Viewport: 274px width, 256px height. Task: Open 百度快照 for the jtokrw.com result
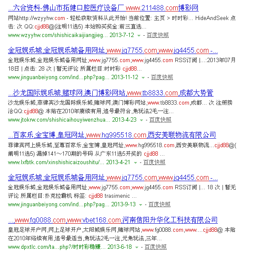[x=160, y=119]
